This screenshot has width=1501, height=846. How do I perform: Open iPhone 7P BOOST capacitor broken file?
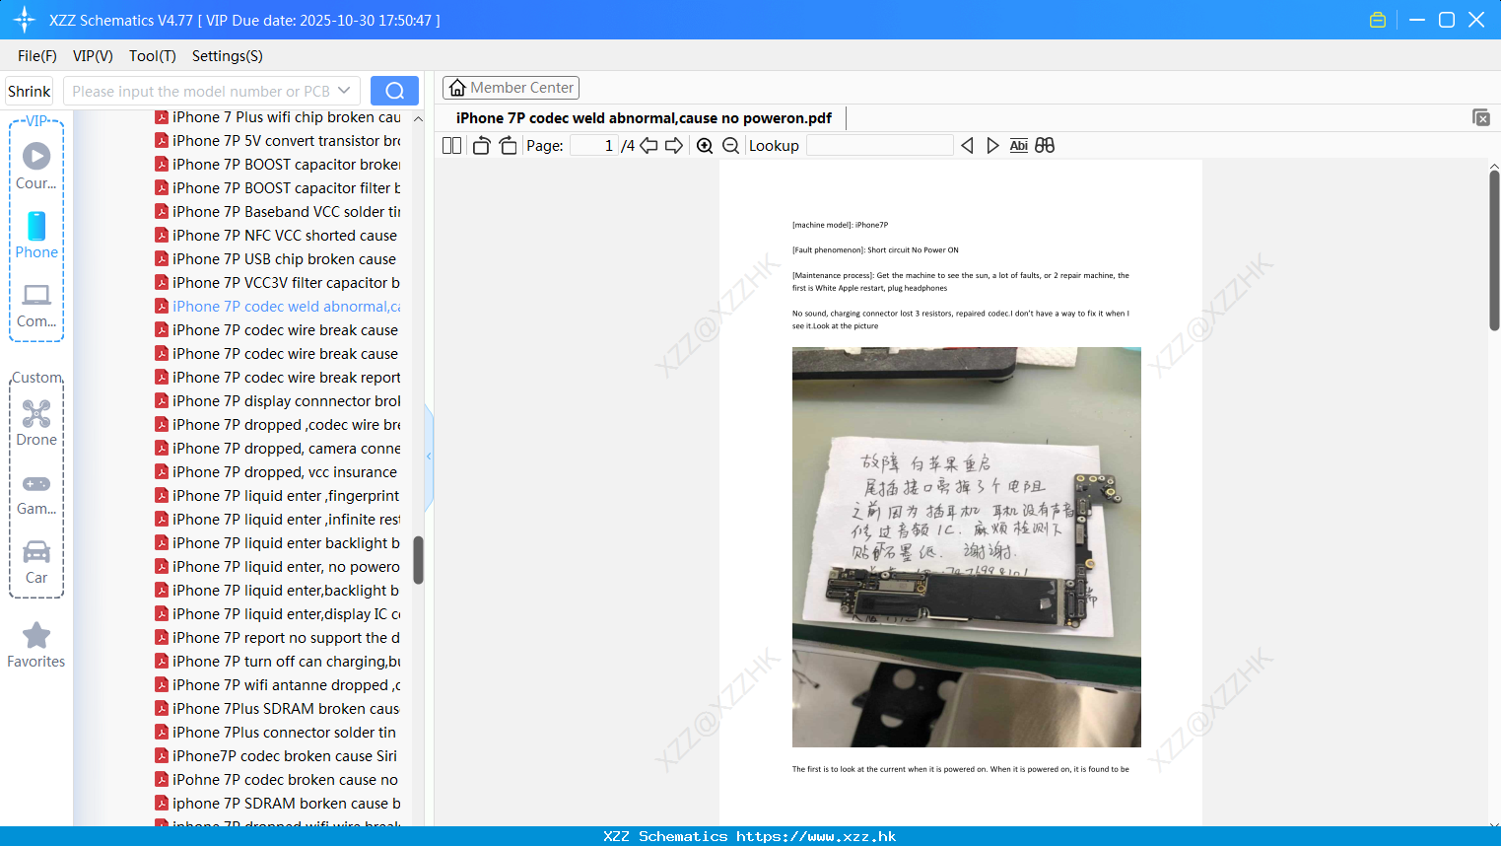[279, 165]
